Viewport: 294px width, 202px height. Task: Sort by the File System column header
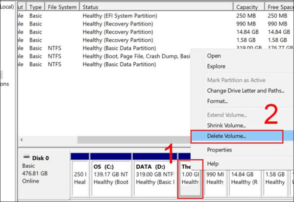coord(62,7)
